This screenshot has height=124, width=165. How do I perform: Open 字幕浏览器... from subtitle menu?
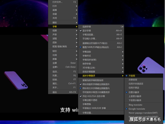88,35
